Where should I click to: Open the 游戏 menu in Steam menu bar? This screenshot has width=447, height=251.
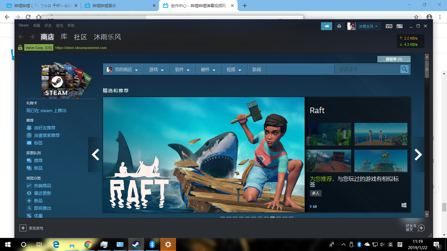tap(60, 25)
